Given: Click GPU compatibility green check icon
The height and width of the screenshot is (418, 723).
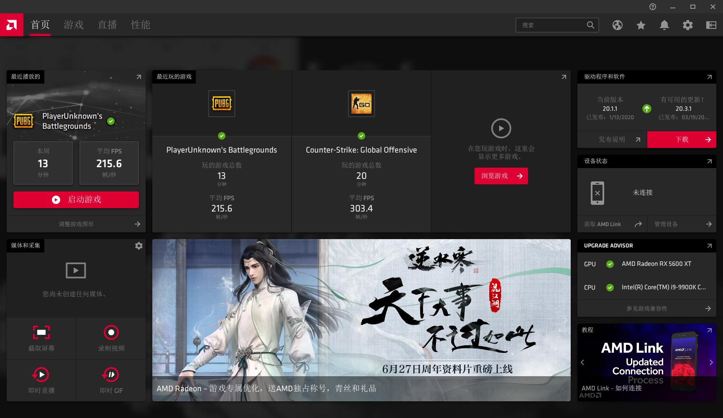Looking at the screenshot, I should [x=610, y=264].
